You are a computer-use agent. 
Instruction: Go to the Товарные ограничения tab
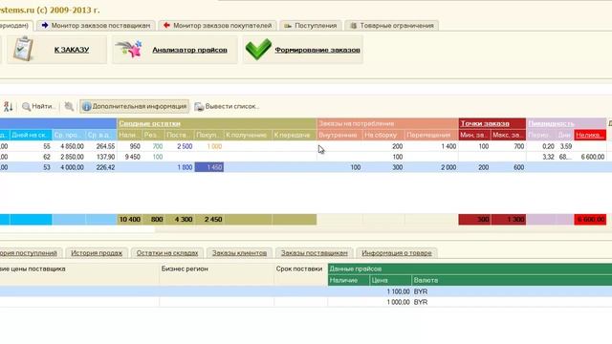click(x=391, y=26)
